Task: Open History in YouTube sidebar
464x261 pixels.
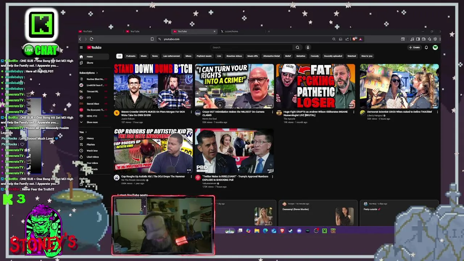Action: 94,138
